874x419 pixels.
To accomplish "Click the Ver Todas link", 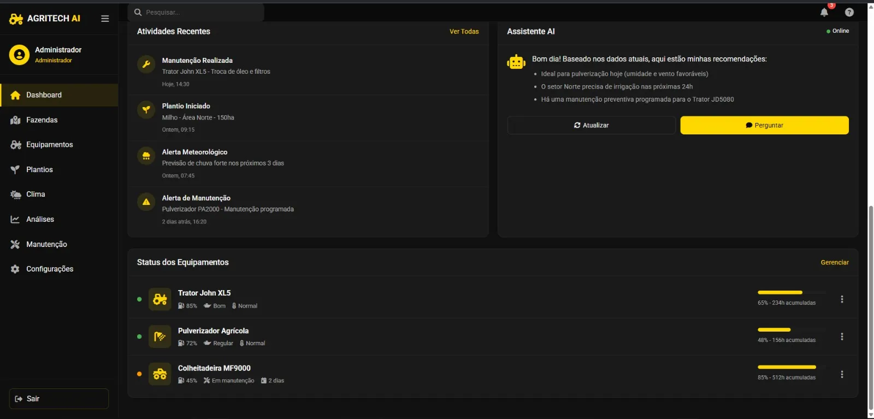I will (464, 32).
